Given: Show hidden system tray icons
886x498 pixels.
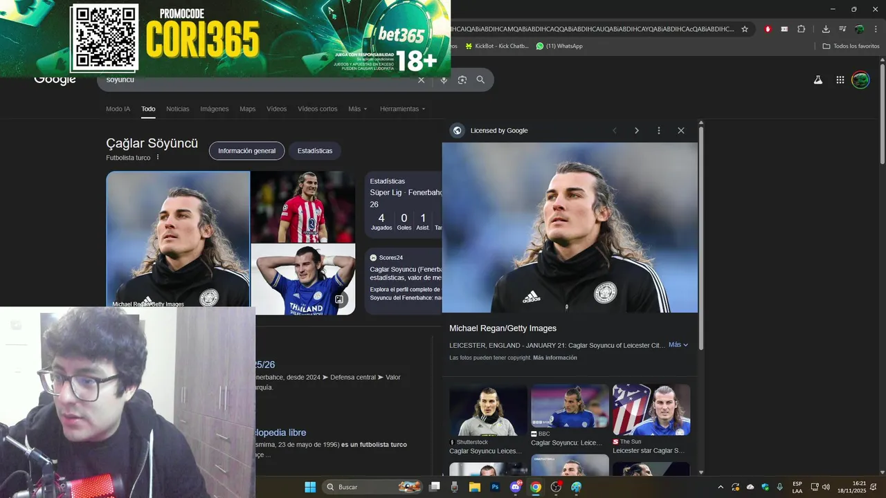Looking at the screenshot, I should pos(721,487).
